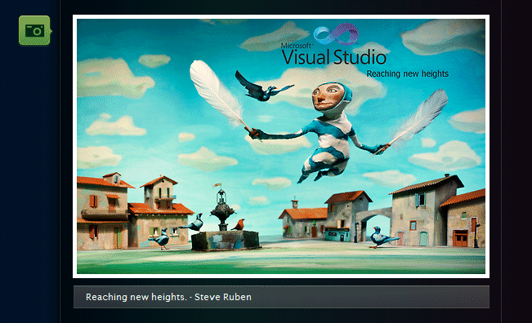The image size is (532, 323).
Task: Click the large white feather on the left
Action: [x=217, y=92]
